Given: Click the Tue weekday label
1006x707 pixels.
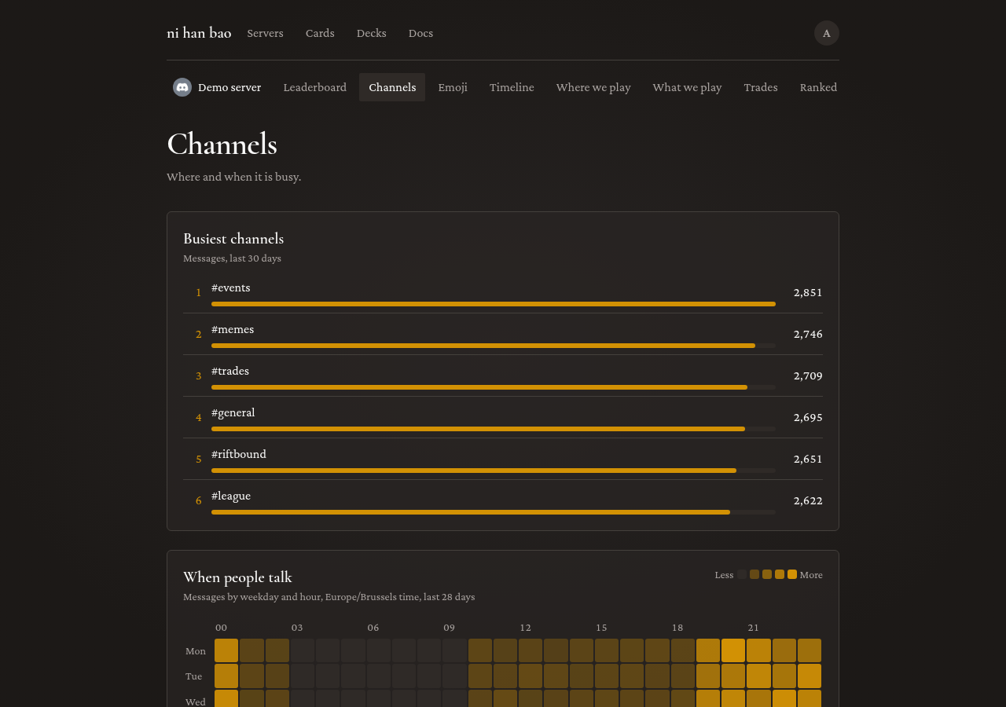Looking at the screenshot, I should point(194,676).
